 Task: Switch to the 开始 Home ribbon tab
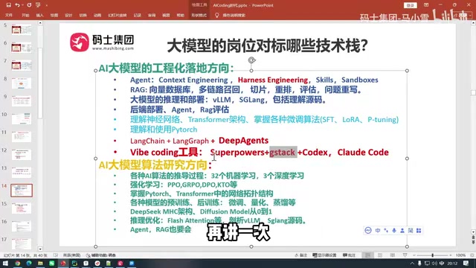(25, 15)
